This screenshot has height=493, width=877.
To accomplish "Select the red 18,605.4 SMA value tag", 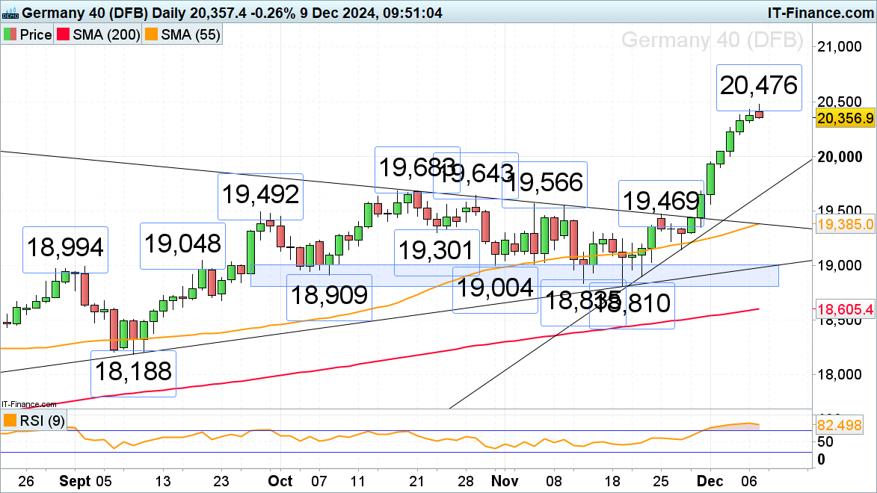I will (845, 308).
